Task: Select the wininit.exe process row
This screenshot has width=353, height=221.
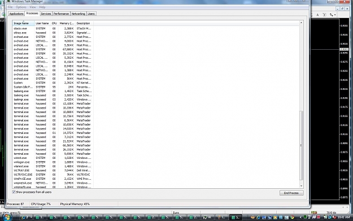Action: coord(53,158)
